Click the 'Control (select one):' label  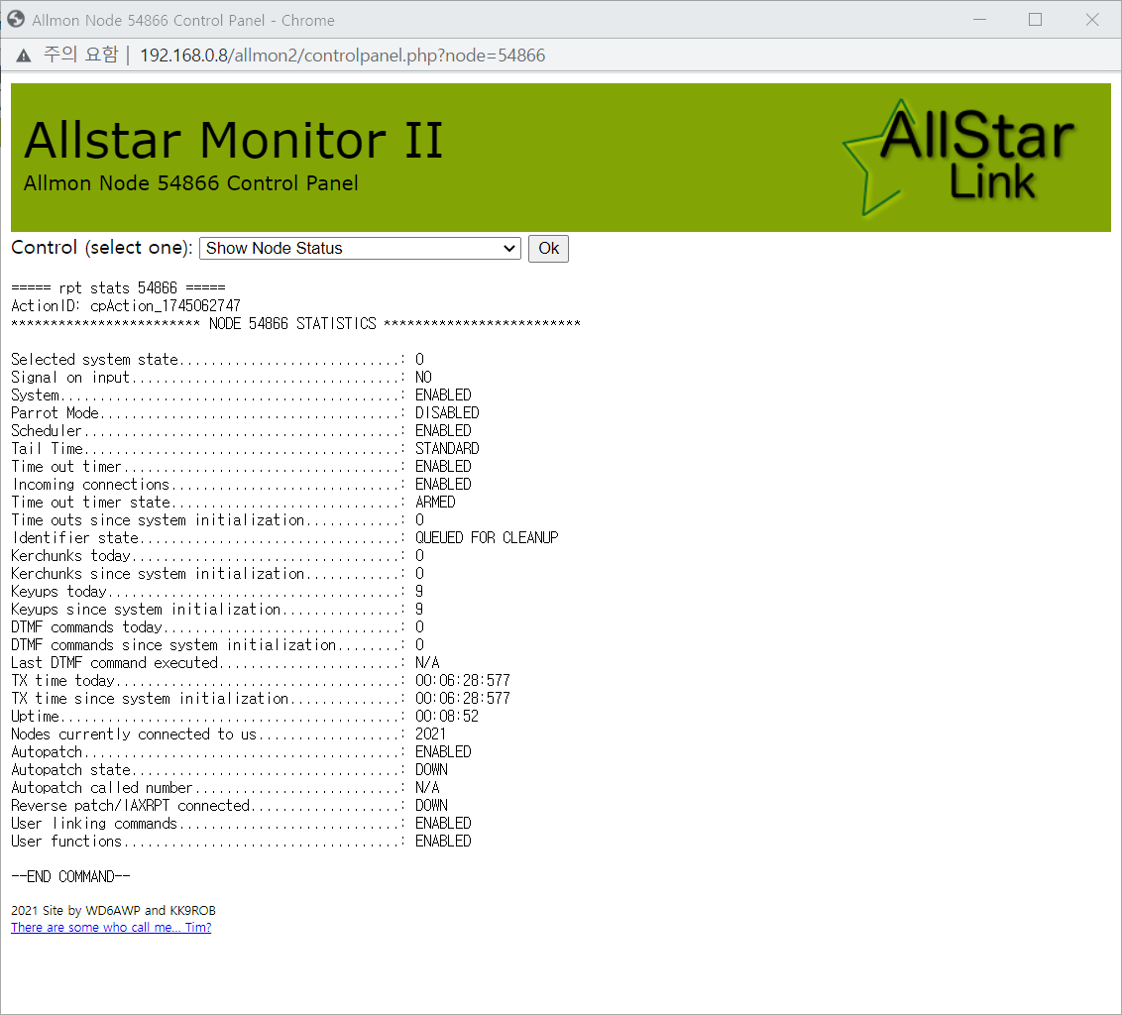point(102,248)
